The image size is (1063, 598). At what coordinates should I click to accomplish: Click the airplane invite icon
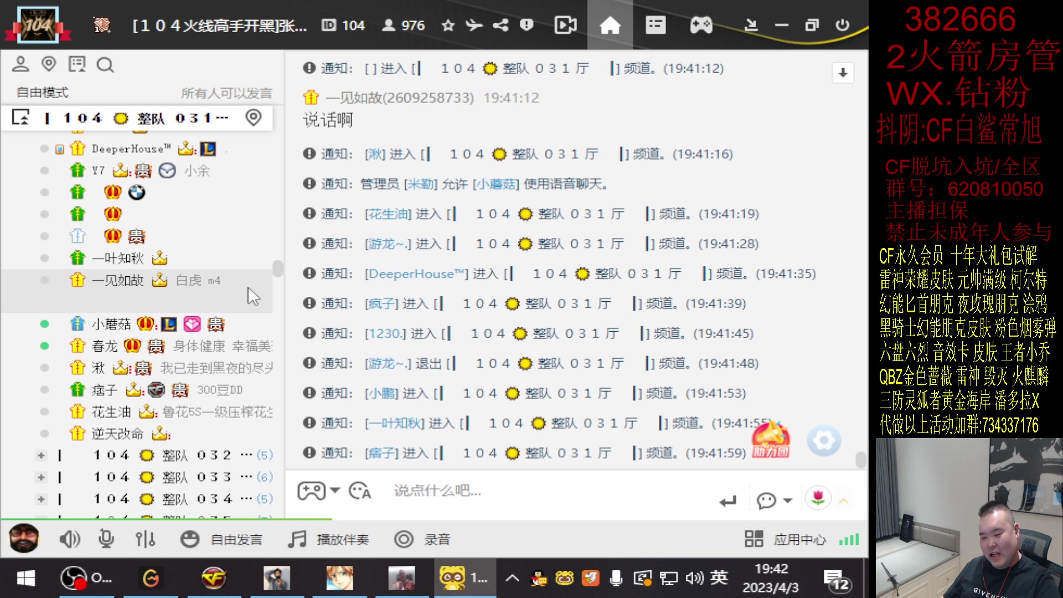(474, 25)
